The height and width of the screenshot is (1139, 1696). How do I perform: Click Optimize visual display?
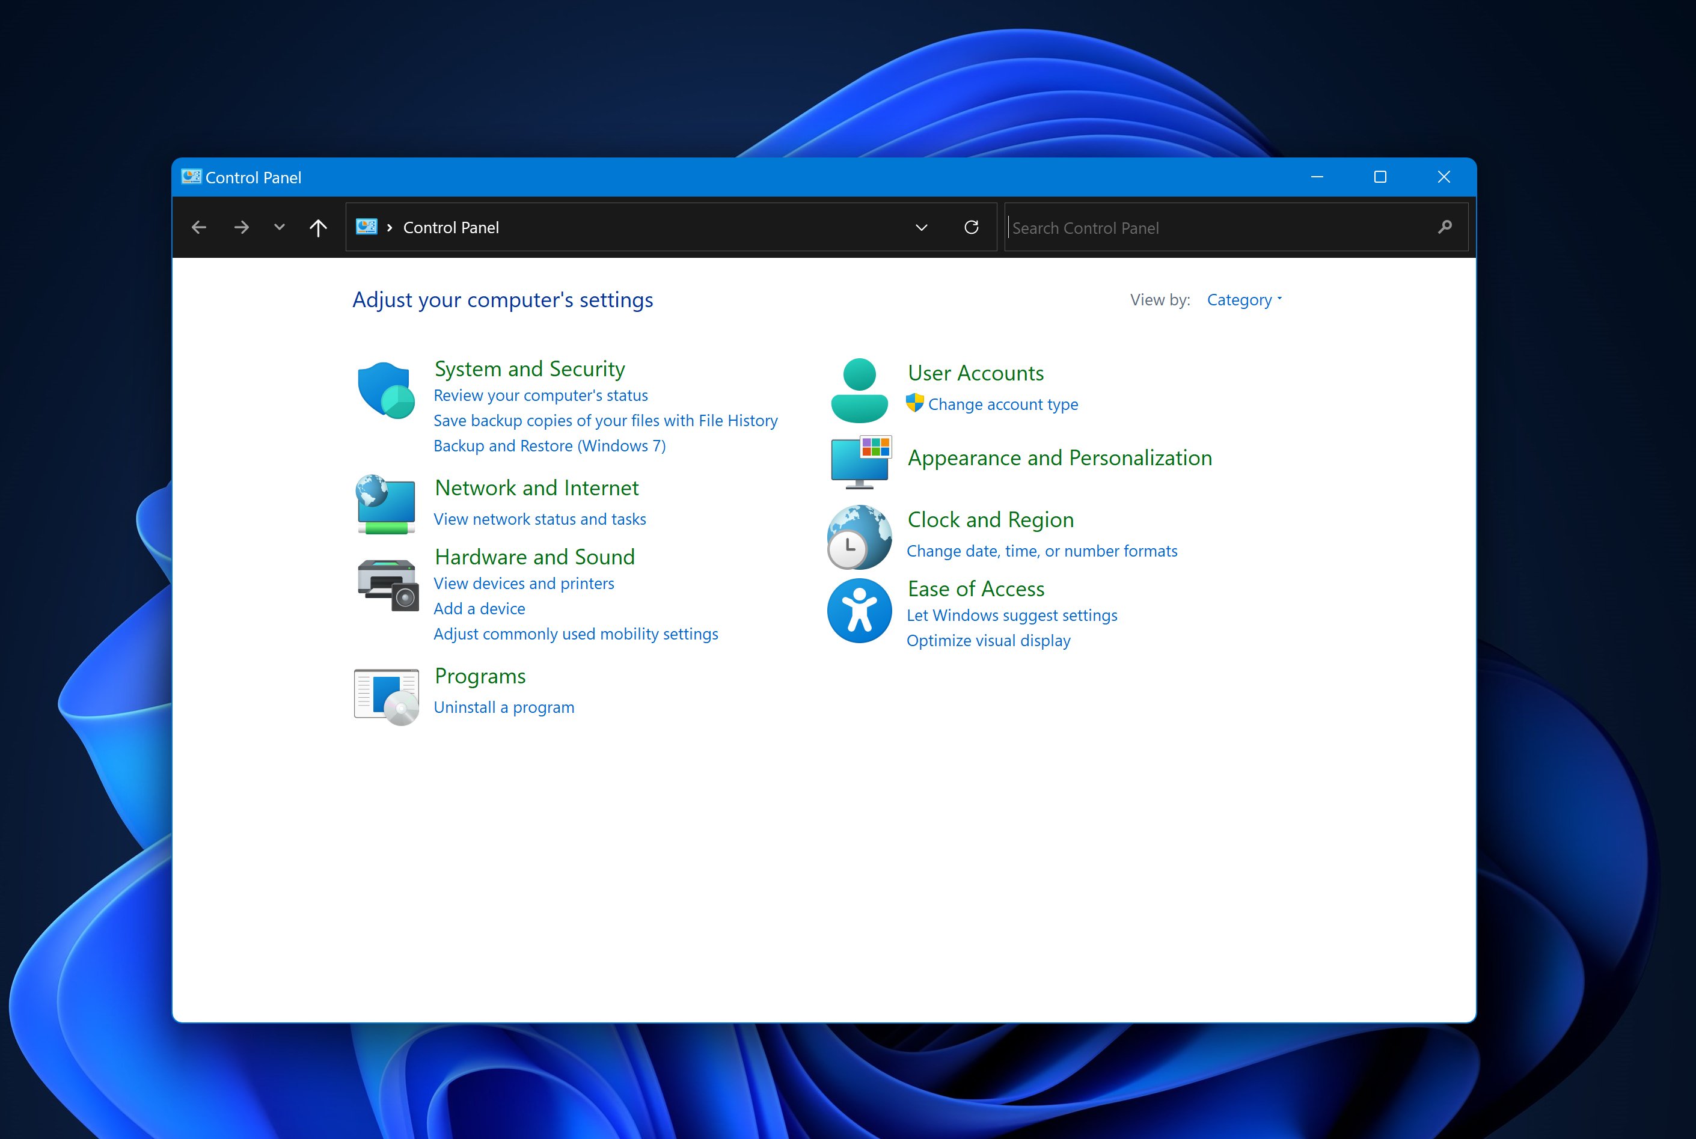pos(989,641)
